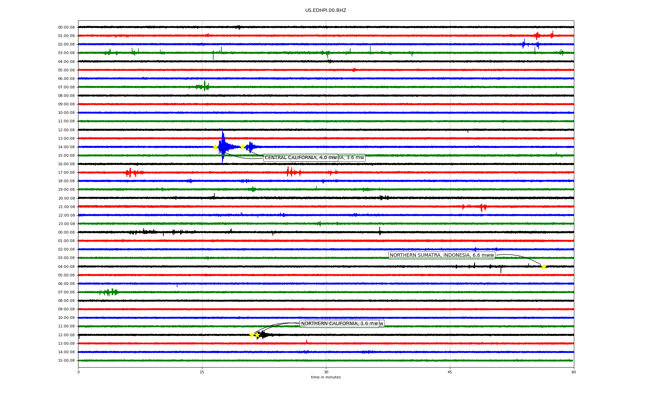Click the 15 tick label on x-axis
The height and width of the screenshot is (408, 652).
tap(202, 372)
